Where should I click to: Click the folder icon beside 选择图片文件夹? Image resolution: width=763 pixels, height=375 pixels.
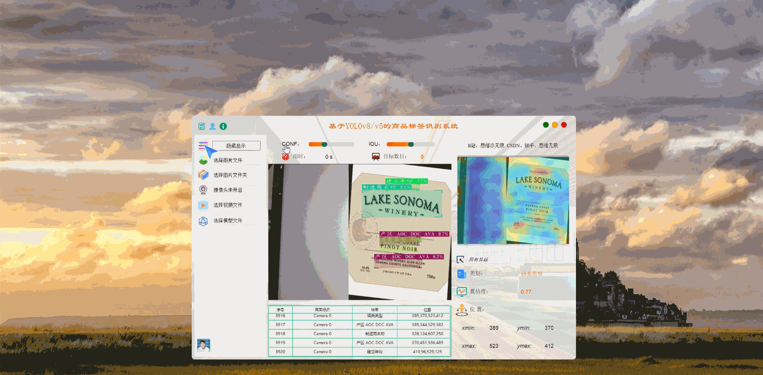[203, 175]
